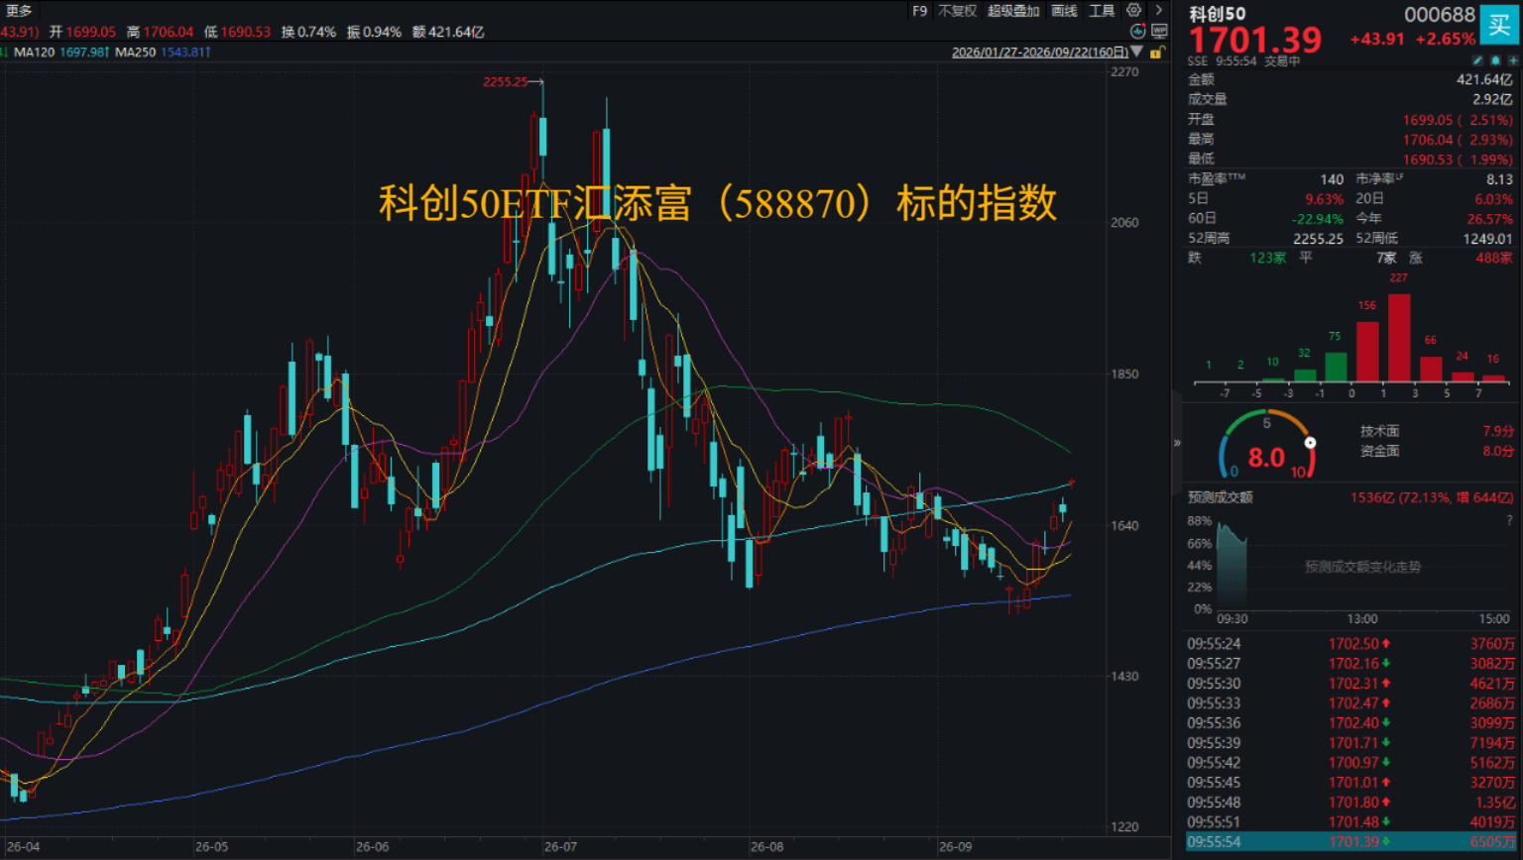Viewport: 1523px width, 860px height.
Task: Click the 2060 price axis label
Action: click(1124, 223)
